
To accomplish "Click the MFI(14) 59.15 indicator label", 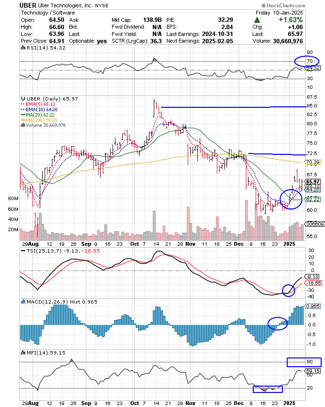I will click(x=46, y=353).
